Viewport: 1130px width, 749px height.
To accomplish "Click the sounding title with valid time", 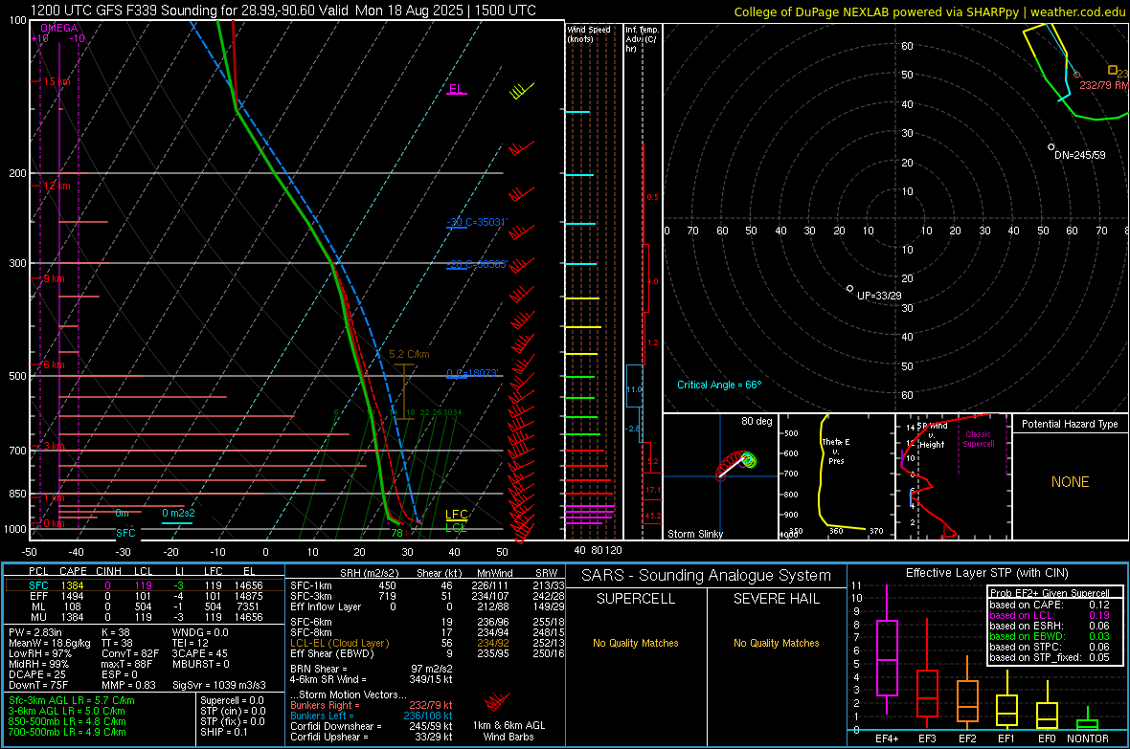I will pyautogui.click(x=282, y=11).
